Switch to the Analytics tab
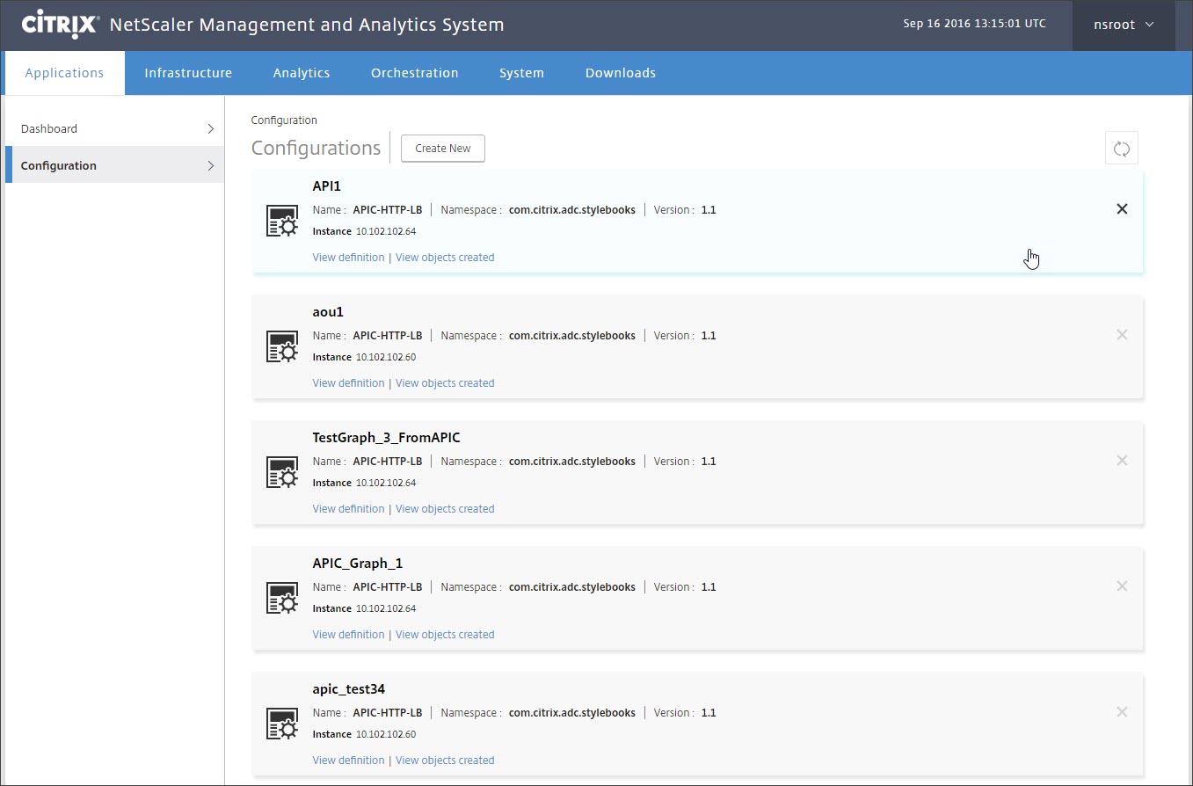This screenshot has width=1193, height=786. tap(302, 73)
